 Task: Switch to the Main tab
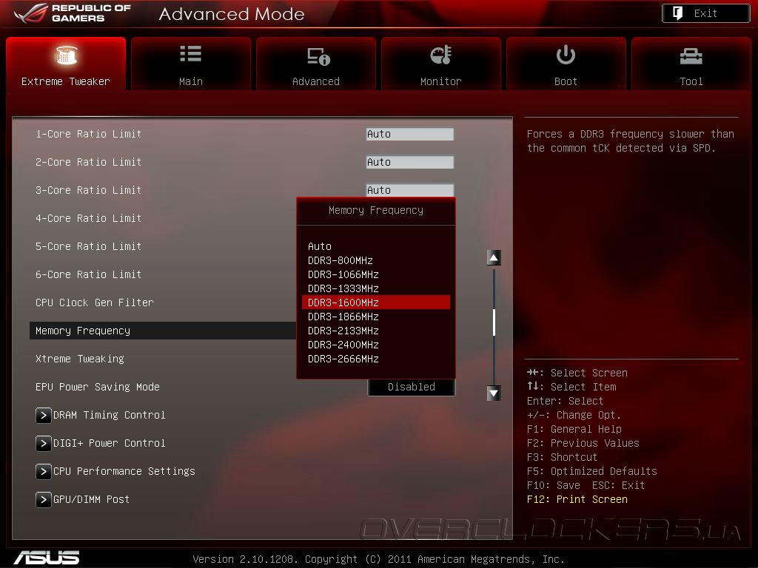[191, 64]
